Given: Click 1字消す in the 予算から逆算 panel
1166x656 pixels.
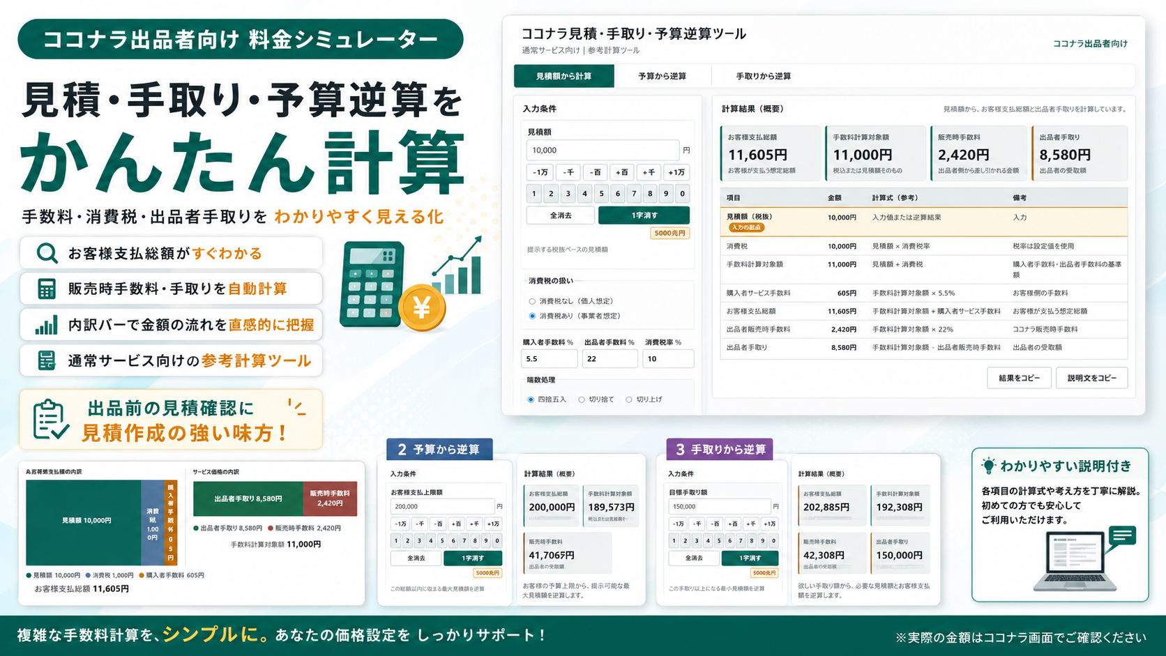Looking at the screenshot, I should pos(473,558).
